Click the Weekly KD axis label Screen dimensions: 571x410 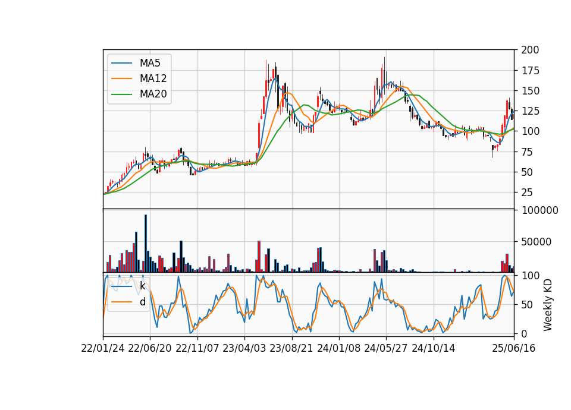pyautogui.click(x=548, y=305)
